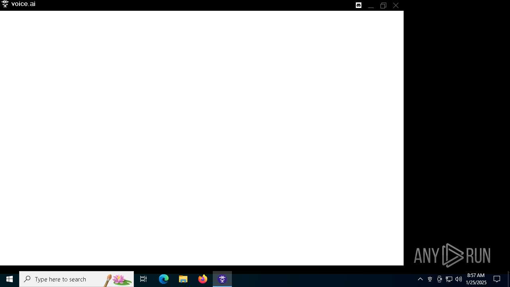This screenshot has width=510, height=287.
Task: Click the voice.ai logo in title bar
Action: click(x=5, y=4)
